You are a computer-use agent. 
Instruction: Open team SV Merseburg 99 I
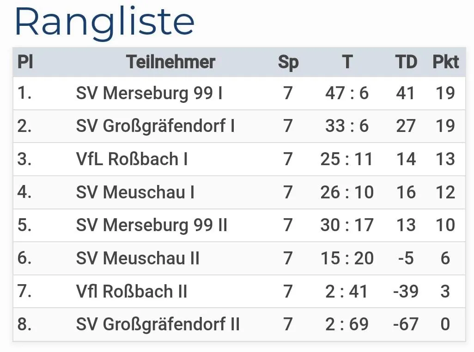[149, 93]
